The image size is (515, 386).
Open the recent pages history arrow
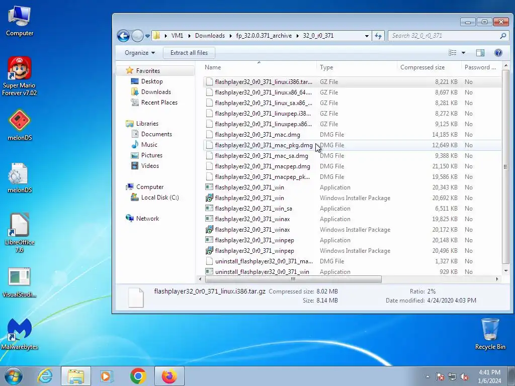(x=147, y=36)
